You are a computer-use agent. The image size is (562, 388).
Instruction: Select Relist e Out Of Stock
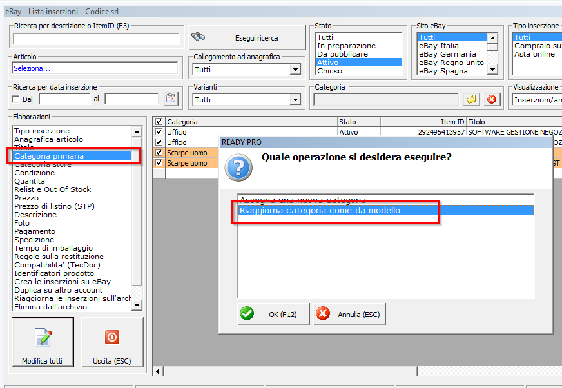72,189
